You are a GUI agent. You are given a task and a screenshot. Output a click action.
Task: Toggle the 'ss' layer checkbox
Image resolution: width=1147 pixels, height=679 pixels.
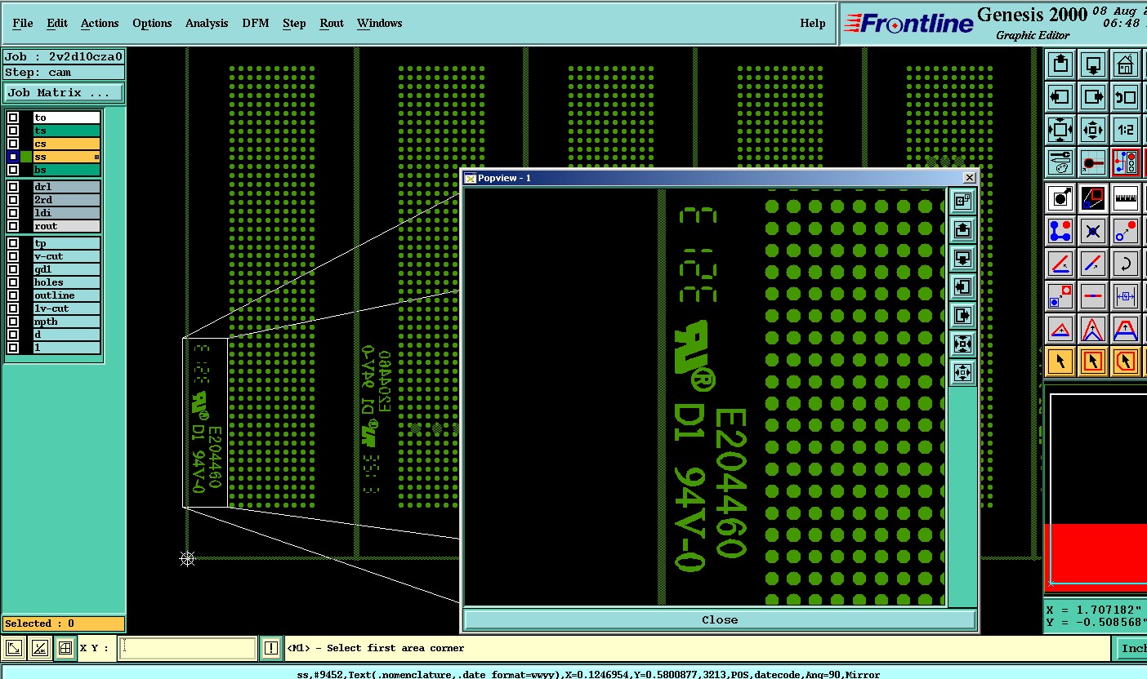click(13, 157)
